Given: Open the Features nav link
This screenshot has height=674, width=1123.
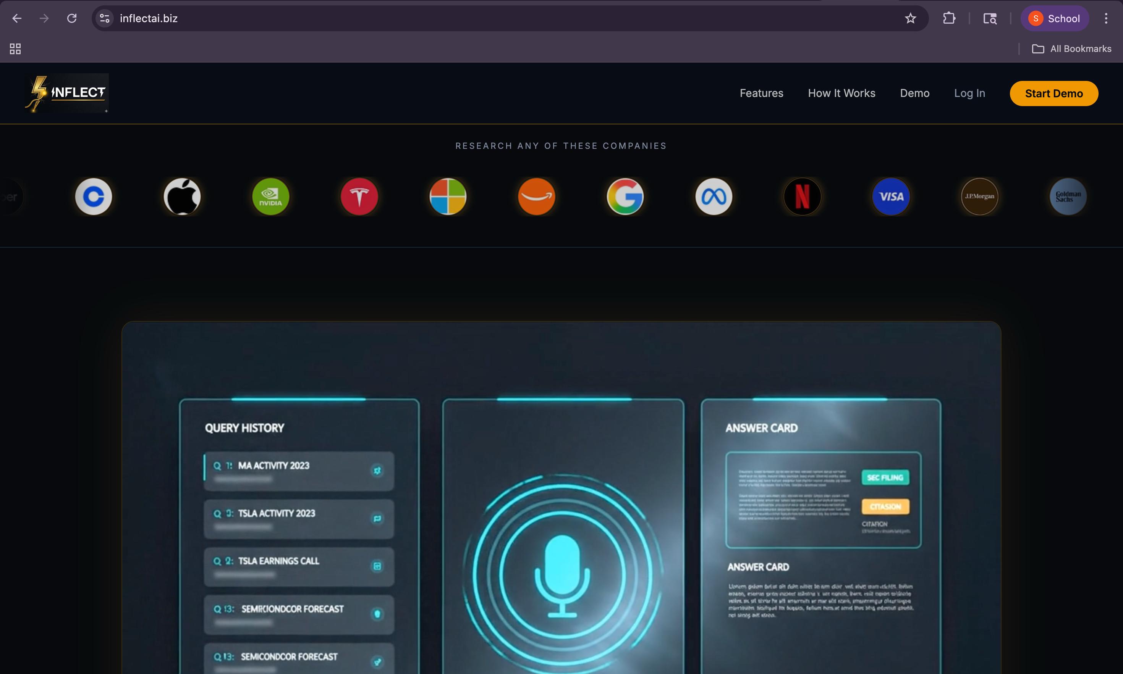Looking at the screenshot, I should [x=761, y=93].
